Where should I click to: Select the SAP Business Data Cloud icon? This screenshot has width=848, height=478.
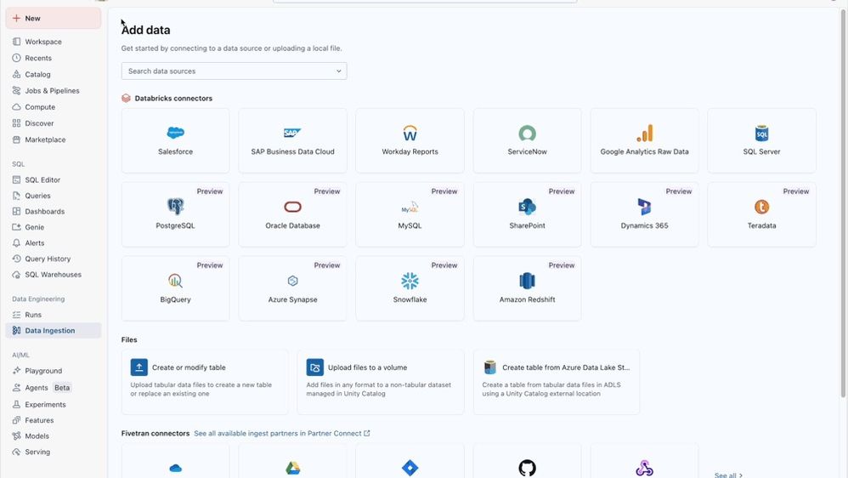tap(292, 133)
